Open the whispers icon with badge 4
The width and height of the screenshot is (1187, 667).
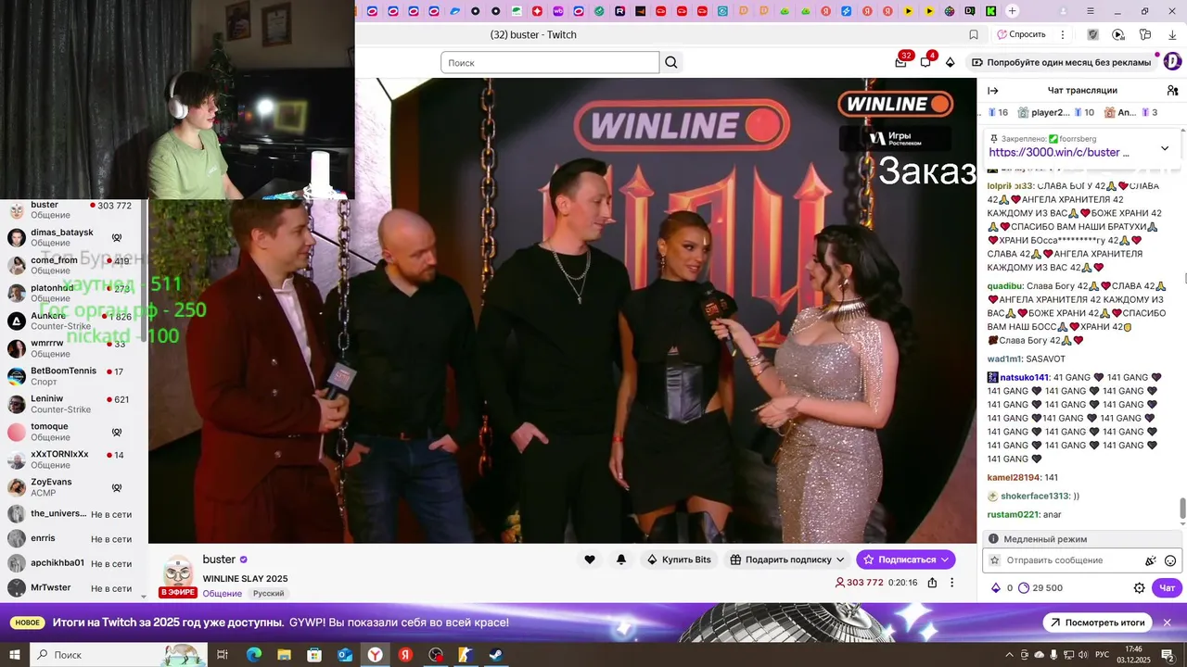tap(925, 62)
